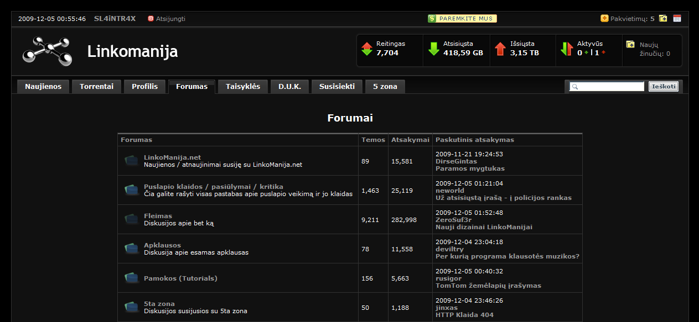
Task: Open the Apklausos forum link
Action: [x=162, y=245]
